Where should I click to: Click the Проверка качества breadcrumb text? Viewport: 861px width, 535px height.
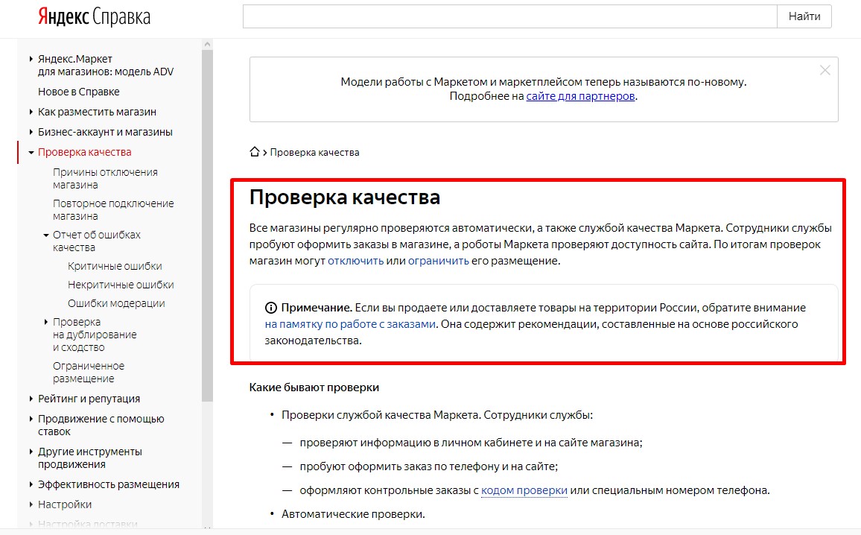click(314, 152)
